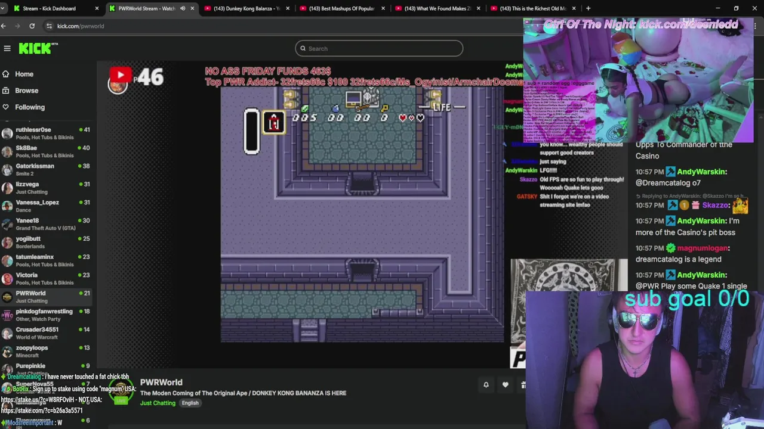Open the Just Chatting category link
The image size is (764, 429).
pos(158,403)
